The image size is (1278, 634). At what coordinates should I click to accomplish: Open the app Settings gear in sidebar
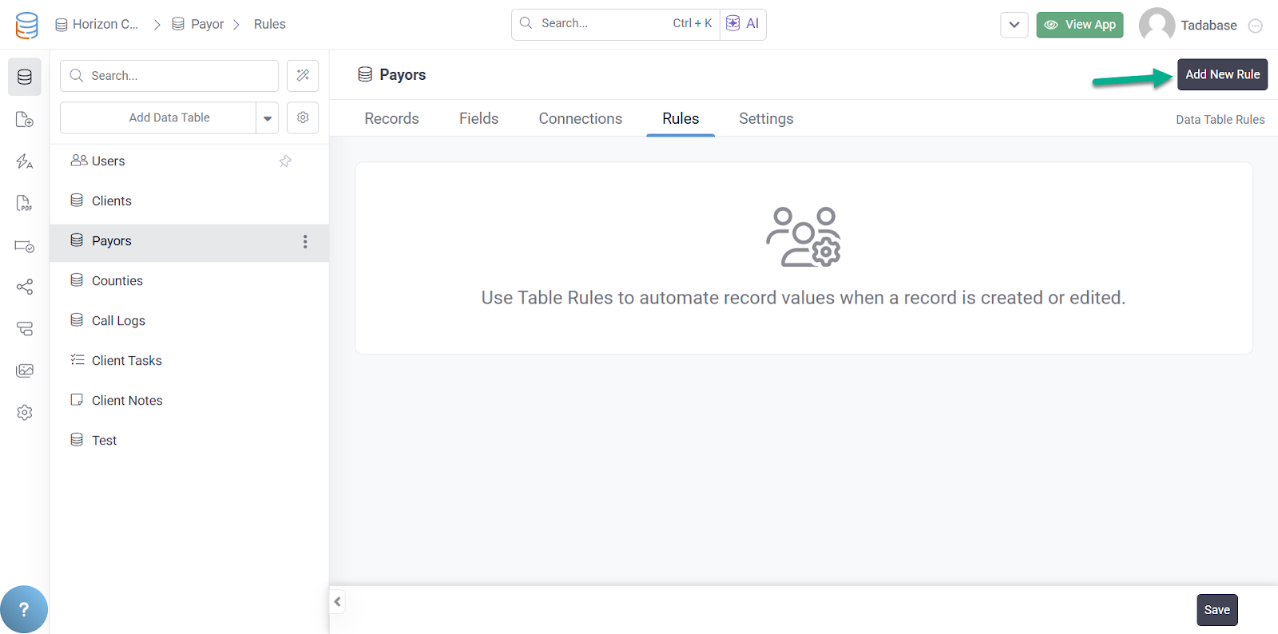pos(25,413)
